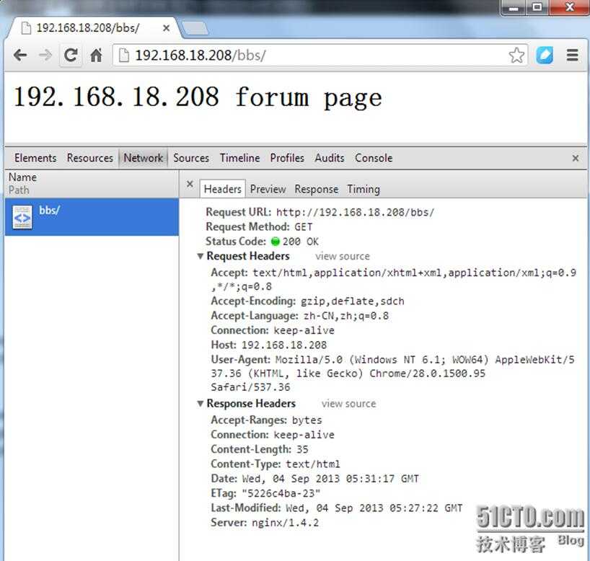Click the Host 192.168.18.208 header line
This screenshot has width=590, height=561.
pos(268,345)
